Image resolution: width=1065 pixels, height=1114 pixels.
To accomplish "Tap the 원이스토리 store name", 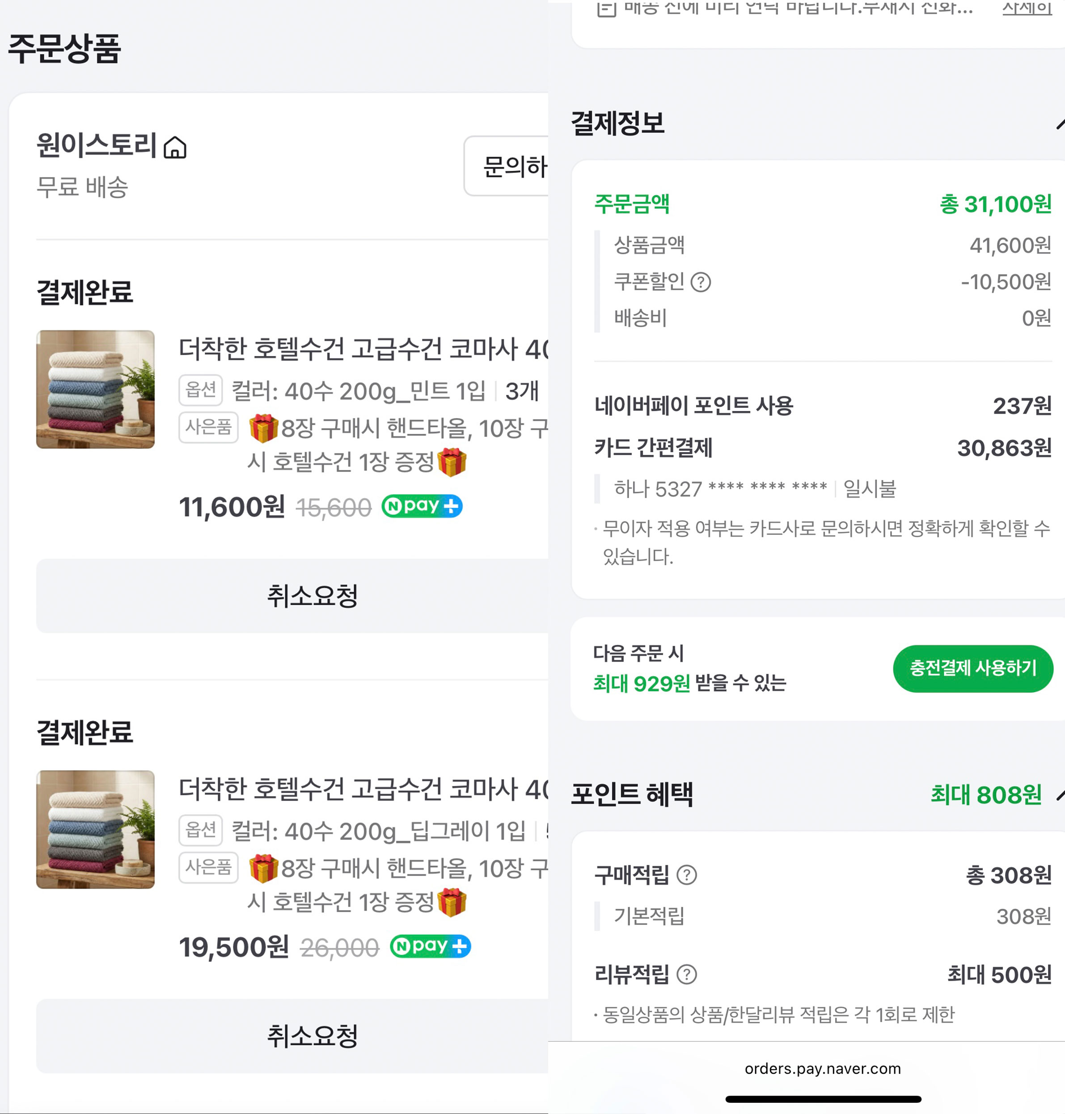I will pos(97,145).
